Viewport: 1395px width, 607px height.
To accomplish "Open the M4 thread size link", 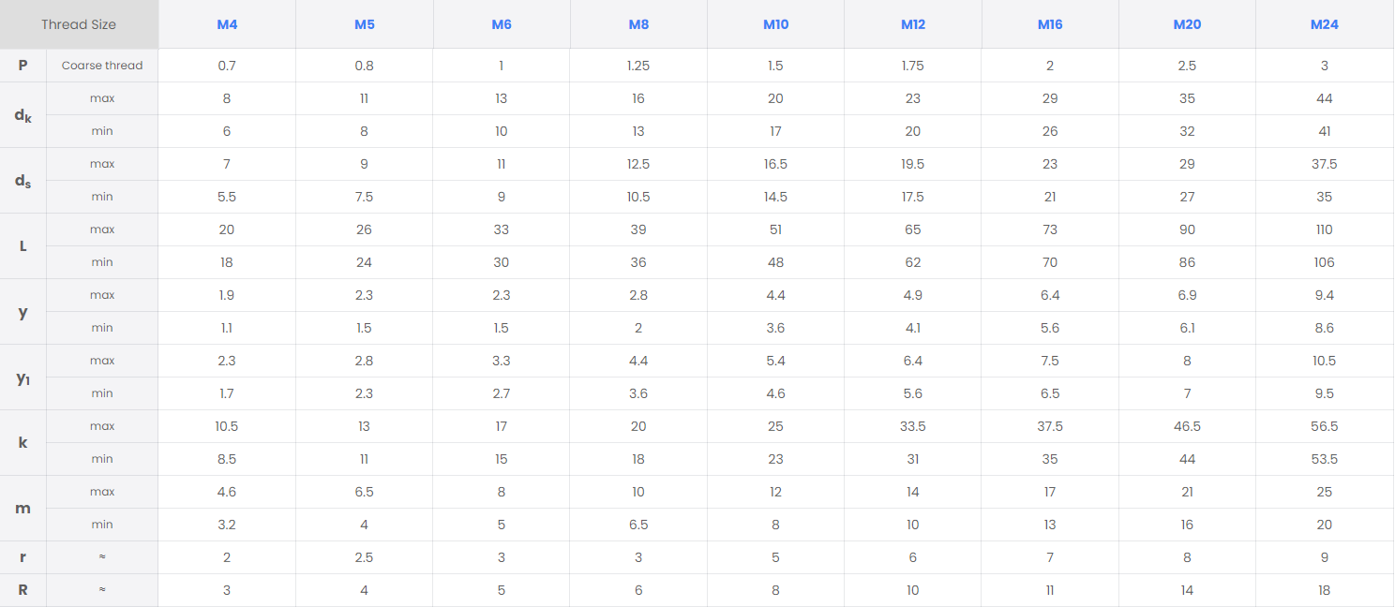I will click(x=227, y=24).
